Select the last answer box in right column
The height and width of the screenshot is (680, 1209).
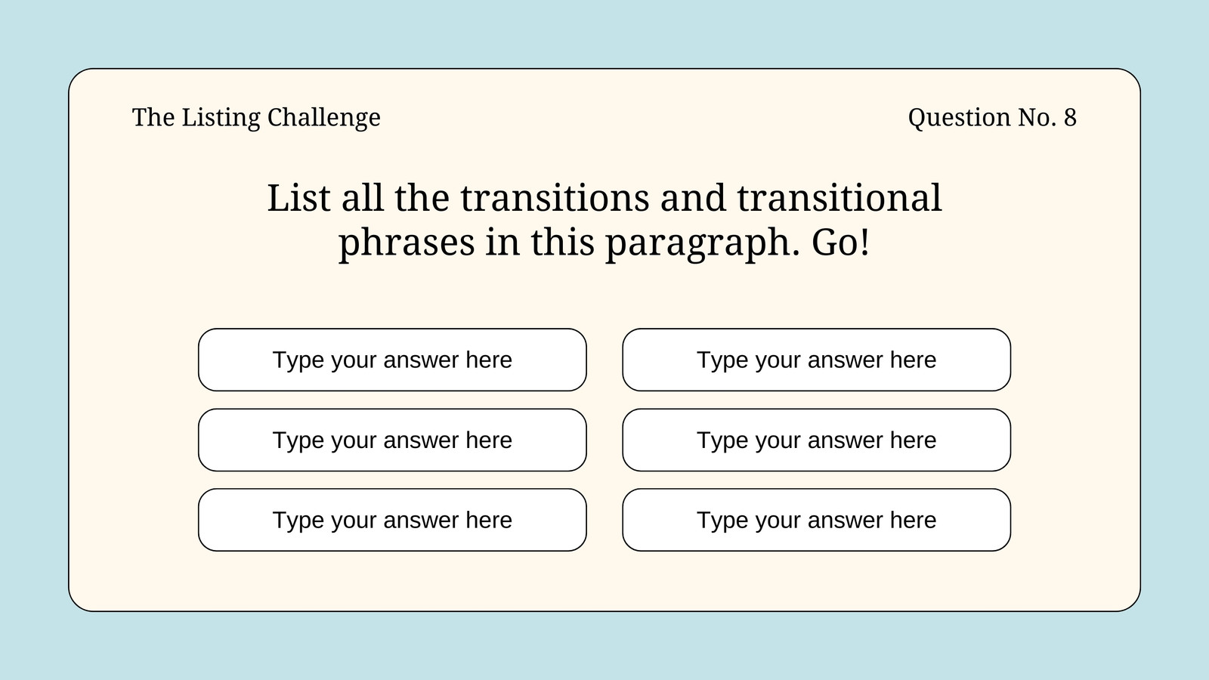pos(816,520)
